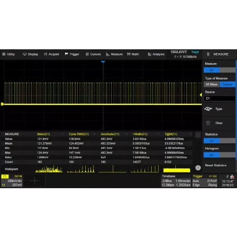237x237 pixels.
Task: Toggle the Statistics on switch
Action: [x=219, y=141]
